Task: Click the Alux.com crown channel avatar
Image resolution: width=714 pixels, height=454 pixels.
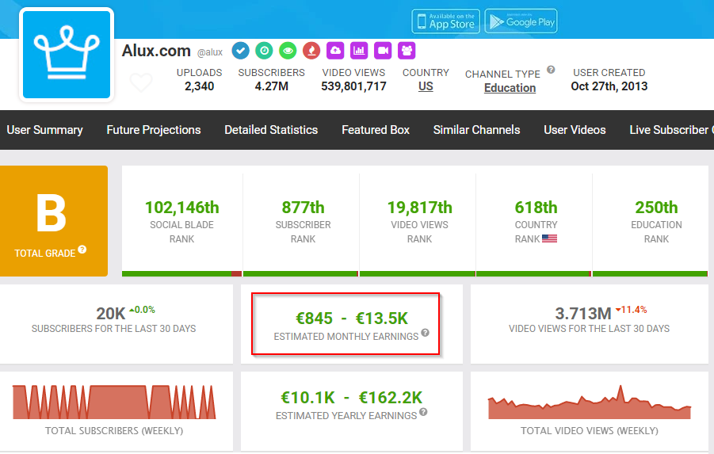Action: tap(67, 55)
